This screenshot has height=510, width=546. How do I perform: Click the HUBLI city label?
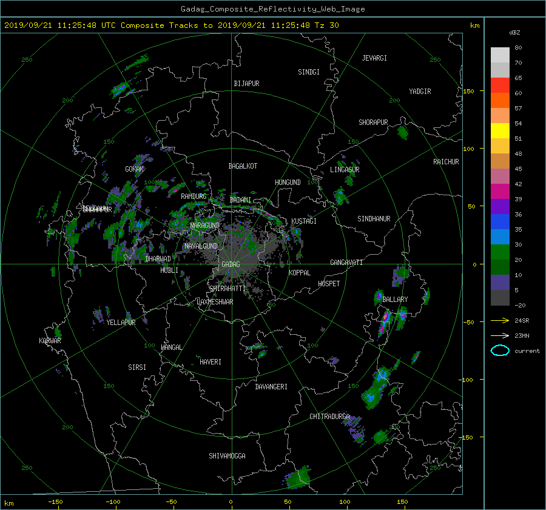tap(169, 270)
